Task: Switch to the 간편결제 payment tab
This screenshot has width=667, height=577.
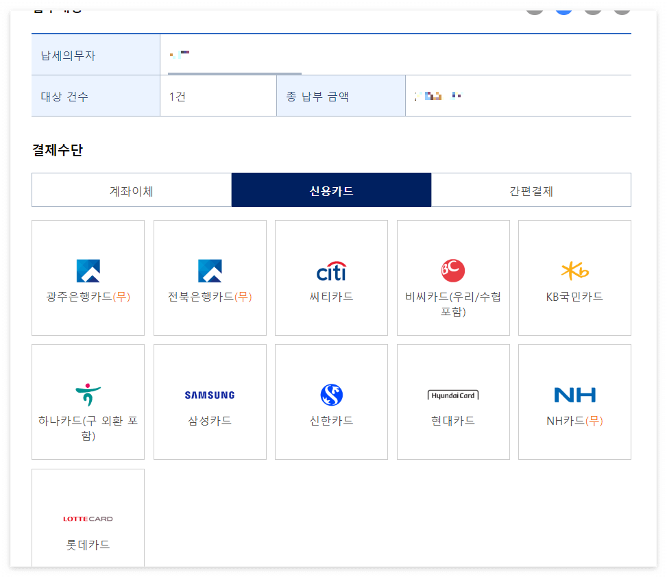Action: click(x=531, y=189)
